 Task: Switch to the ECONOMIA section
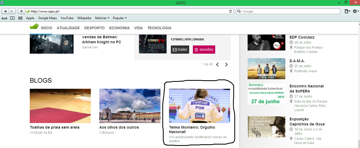click(x=119, y=28)
